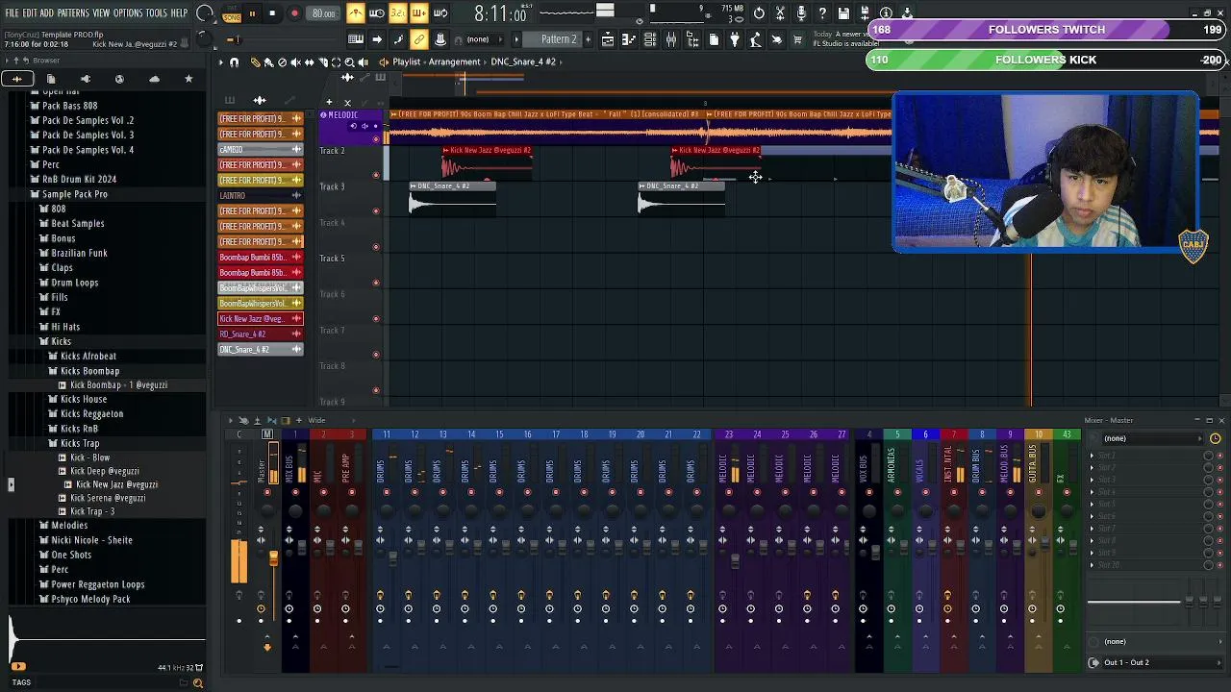Save project with floppy disk icon
1231x692 pixels.
coord(843,13)
